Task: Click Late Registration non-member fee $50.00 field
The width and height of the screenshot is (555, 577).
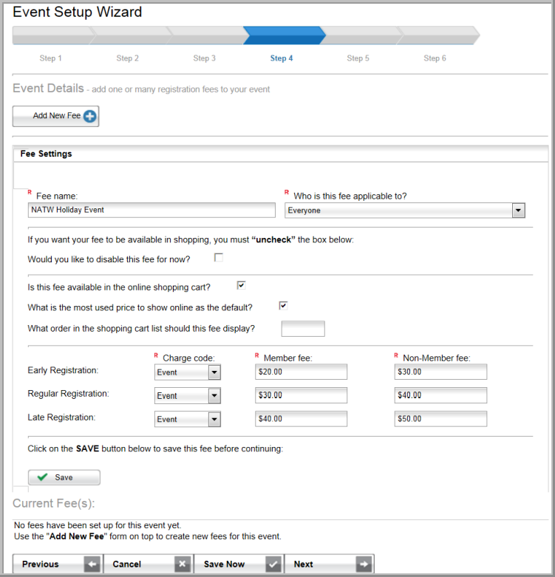Action: coord(440,419)
